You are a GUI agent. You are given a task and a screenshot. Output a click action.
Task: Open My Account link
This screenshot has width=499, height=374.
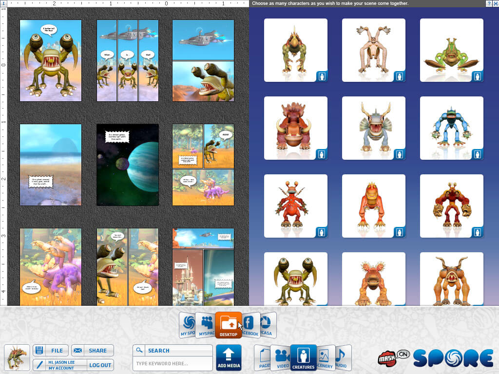61,368
